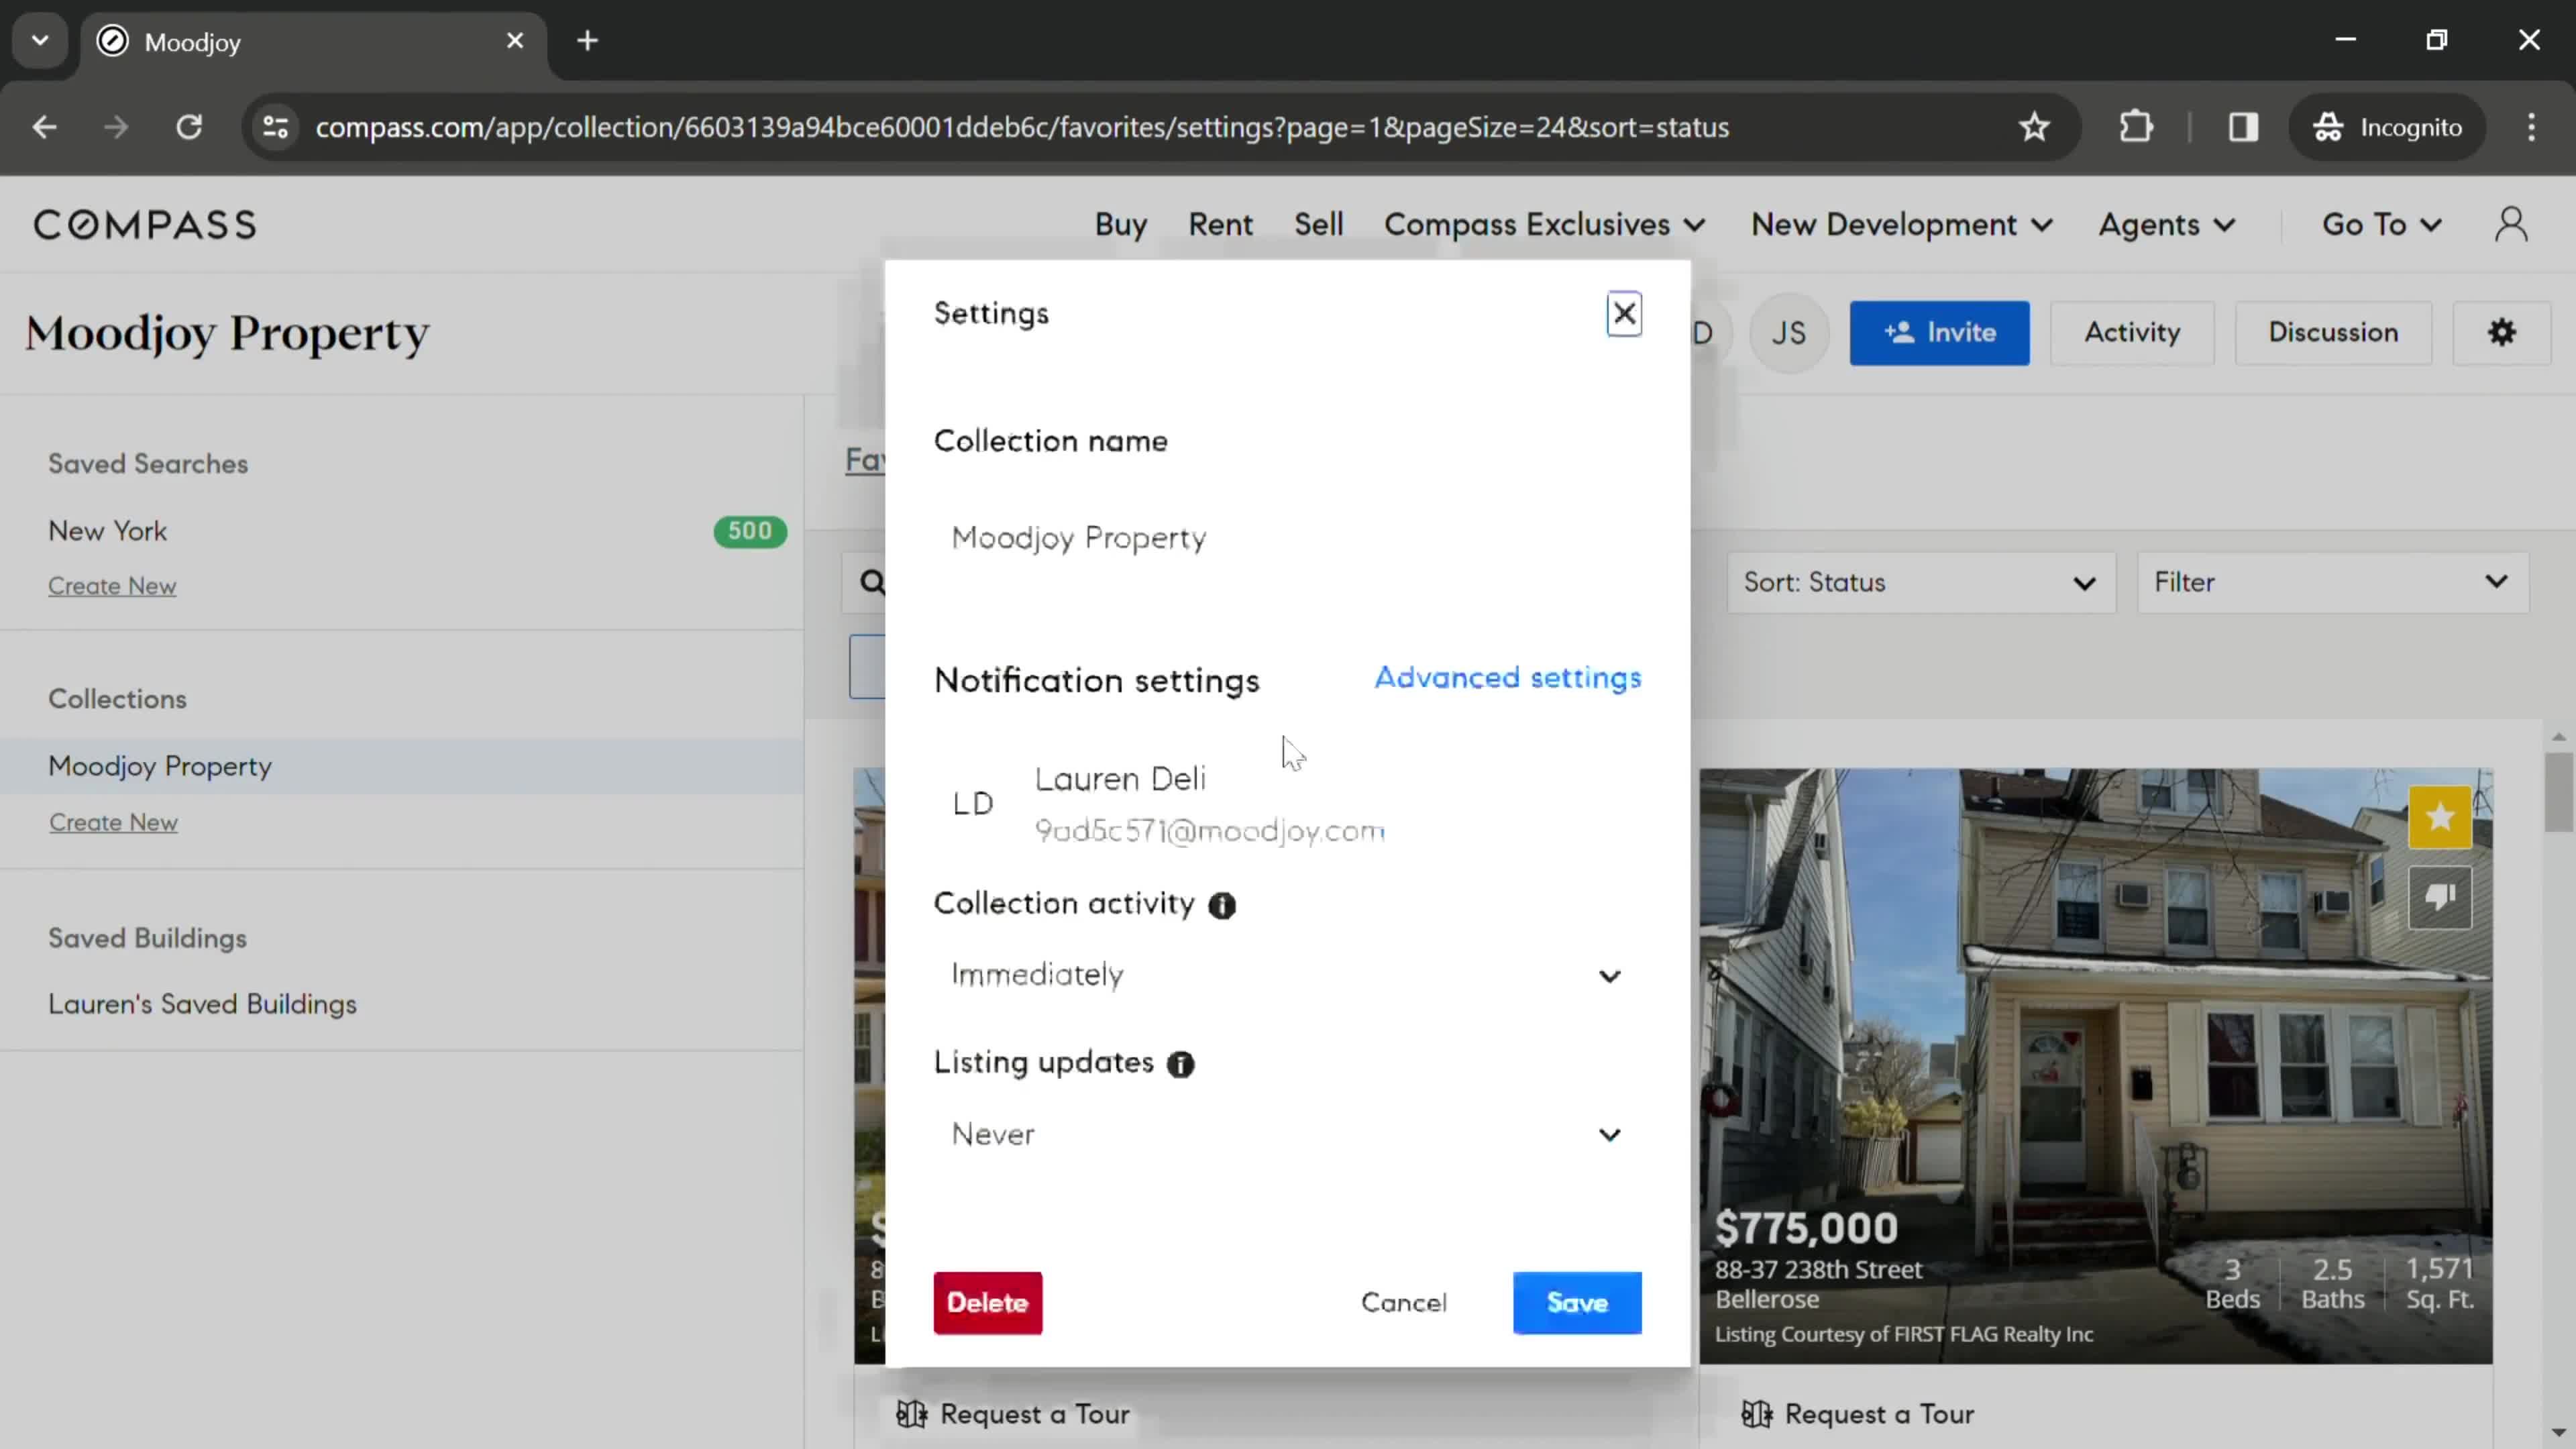This screenshot has width=2576, height=1449.
Task: Go back to previous page
Action: (x=44, y=127)
